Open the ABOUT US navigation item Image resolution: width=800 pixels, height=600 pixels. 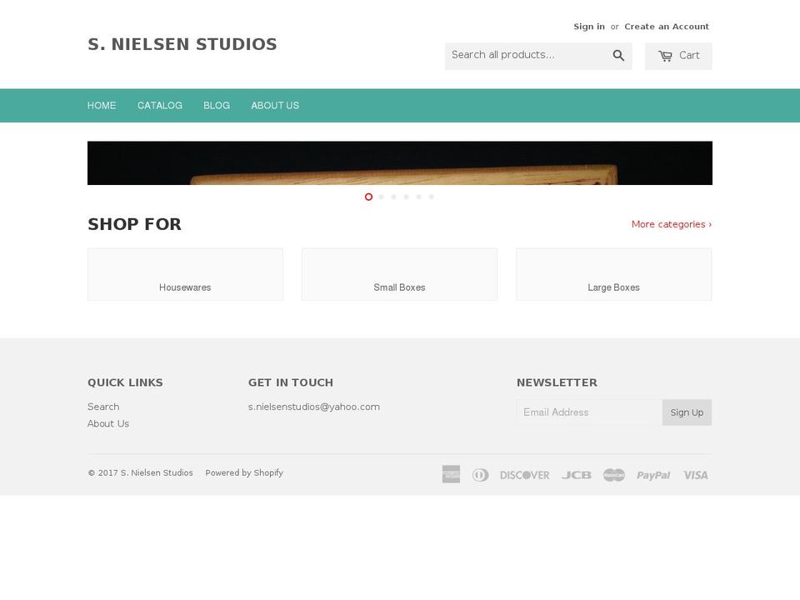275,105
